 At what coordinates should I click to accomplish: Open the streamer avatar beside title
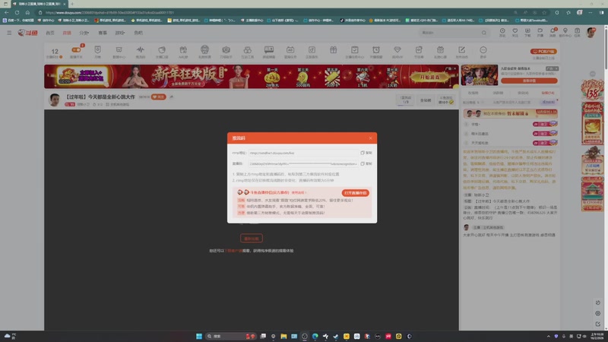55,100
